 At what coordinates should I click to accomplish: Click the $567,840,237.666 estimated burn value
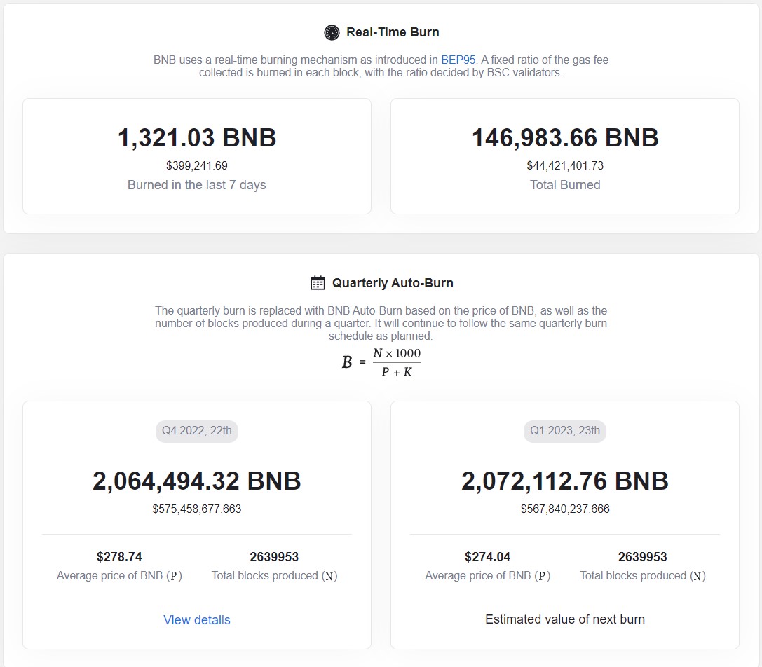(565, 509)
